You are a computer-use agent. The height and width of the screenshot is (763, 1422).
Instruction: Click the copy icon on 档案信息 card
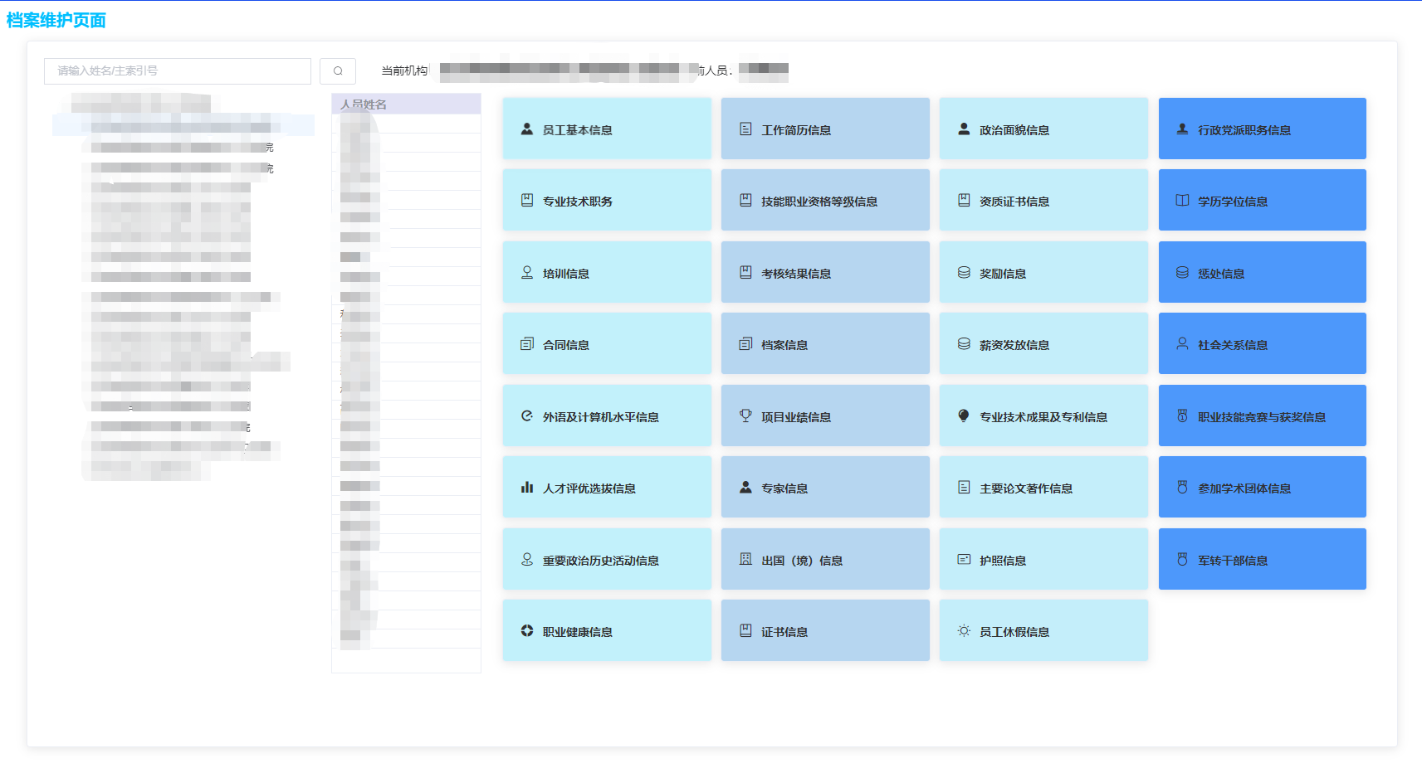click(745, 344)
